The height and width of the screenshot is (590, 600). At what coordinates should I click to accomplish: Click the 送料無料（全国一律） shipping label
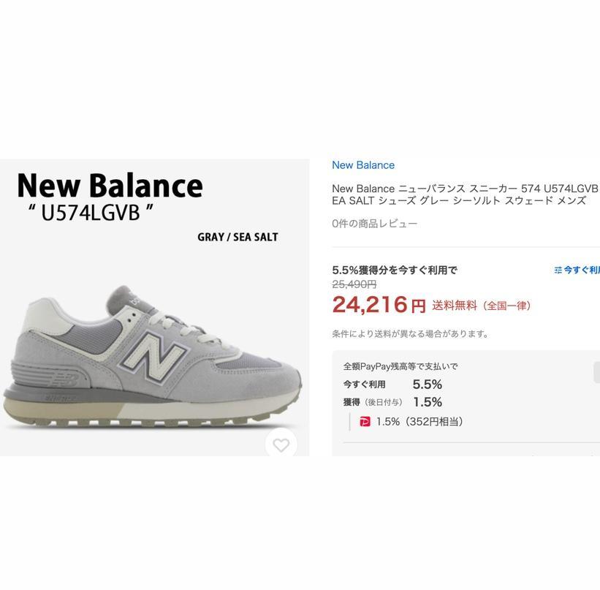pos(482,306)
